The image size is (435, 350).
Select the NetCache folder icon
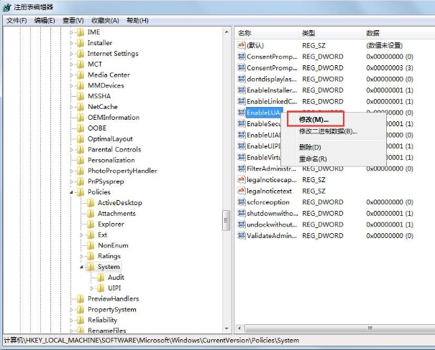(81, 107)
